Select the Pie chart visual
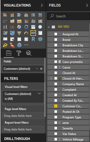 19,27
